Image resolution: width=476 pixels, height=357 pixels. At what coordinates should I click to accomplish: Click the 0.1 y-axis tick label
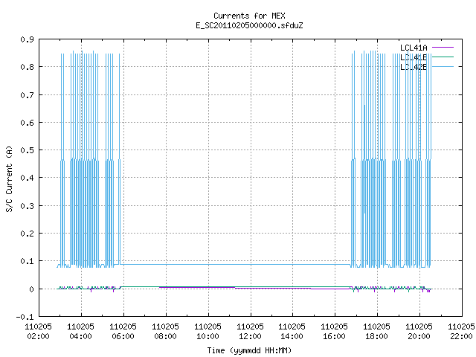point(27,261)
